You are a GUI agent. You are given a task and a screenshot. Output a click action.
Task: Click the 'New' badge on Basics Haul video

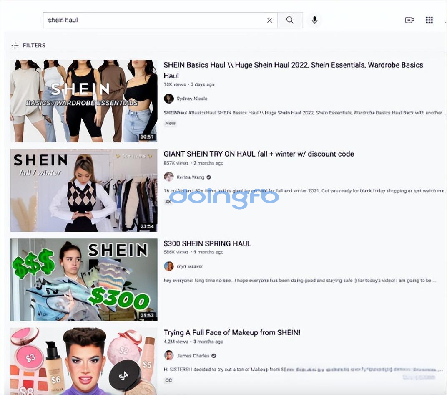coord(170,123)
